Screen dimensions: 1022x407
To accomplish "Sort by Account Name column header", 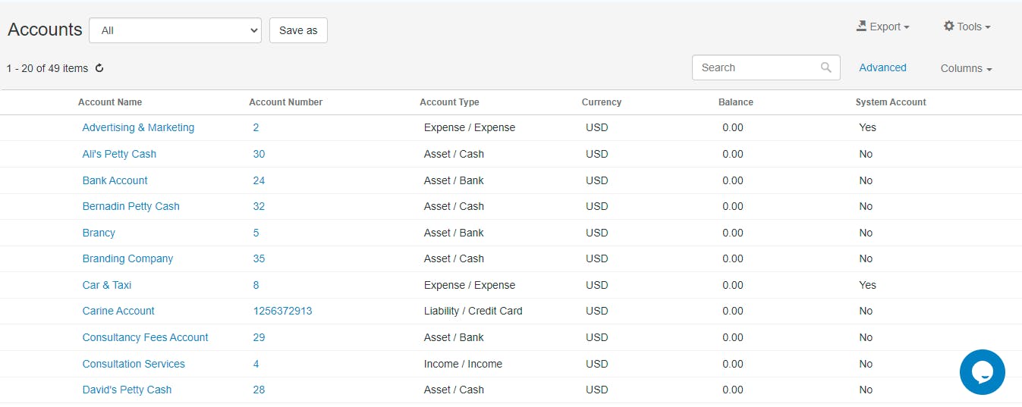I will pyautogui.click(x=110, y=102).
